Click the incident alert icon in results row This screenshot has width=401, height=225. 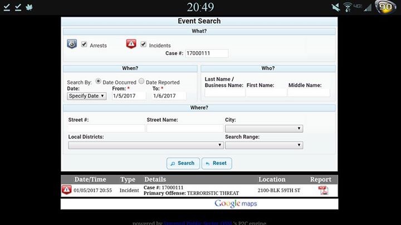[66, 191]
